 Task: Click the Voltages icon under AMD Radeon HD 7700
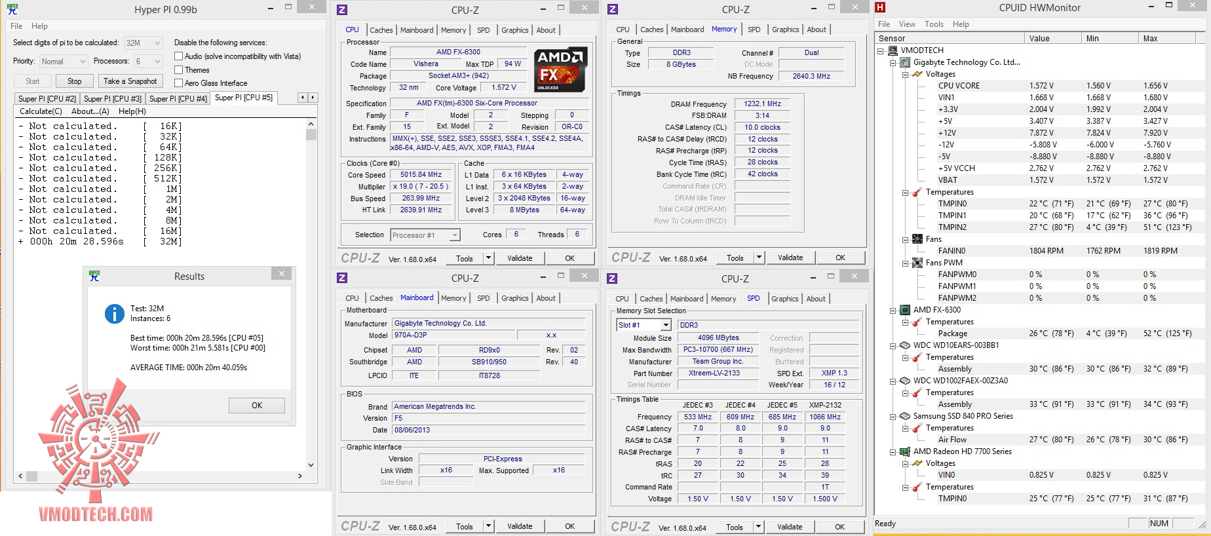(917, 463)
